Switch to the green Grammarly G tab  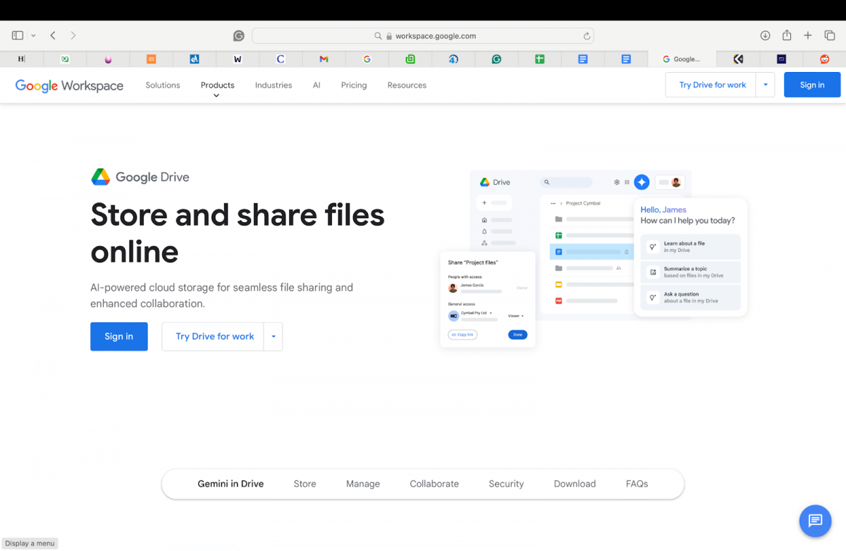pyautogui.click(x=496, y=59)
